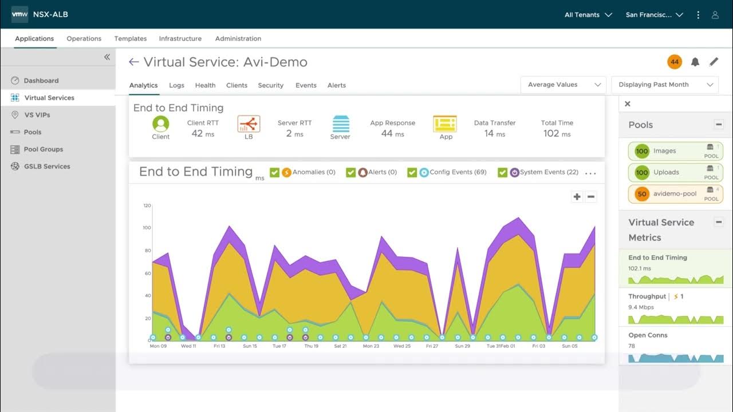Click the Data Transfer 14 ms value

[494, 133]
